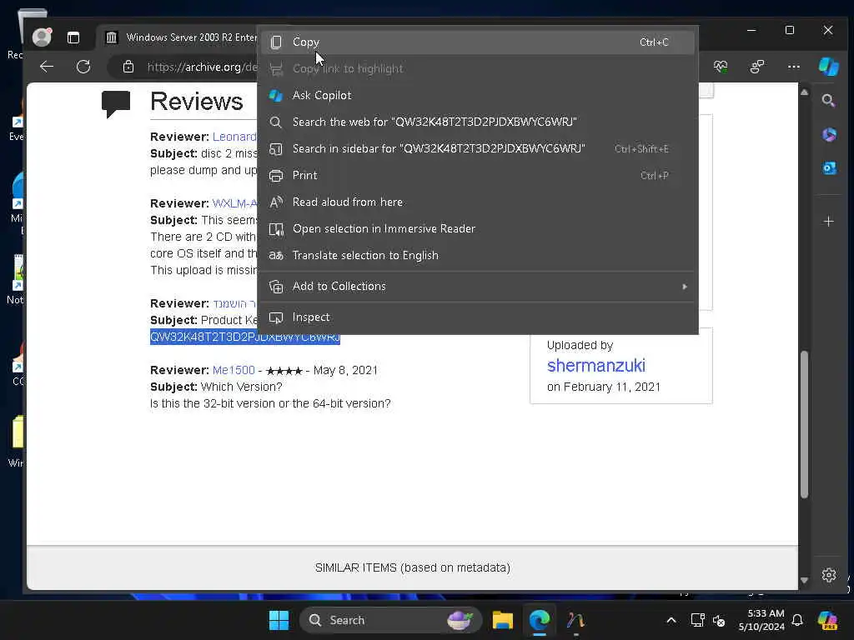This screenshot has width=854, height=640.
Task: Show hidden tray icons chevron
Action: [671, 620]
